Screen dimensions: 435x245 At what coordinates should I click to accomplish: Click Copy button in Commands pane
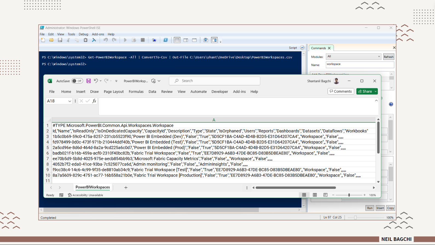point(390,208)
